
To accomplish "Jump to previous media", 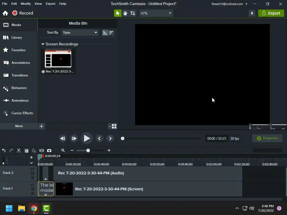I will (99, 138).
